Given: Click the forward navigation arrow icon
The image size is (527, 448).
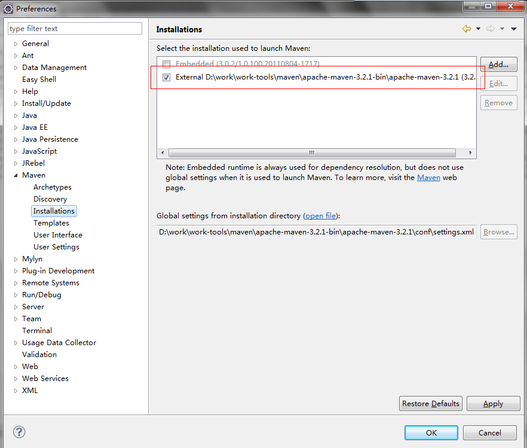Looking at the screenshot, I should point(491,29).
